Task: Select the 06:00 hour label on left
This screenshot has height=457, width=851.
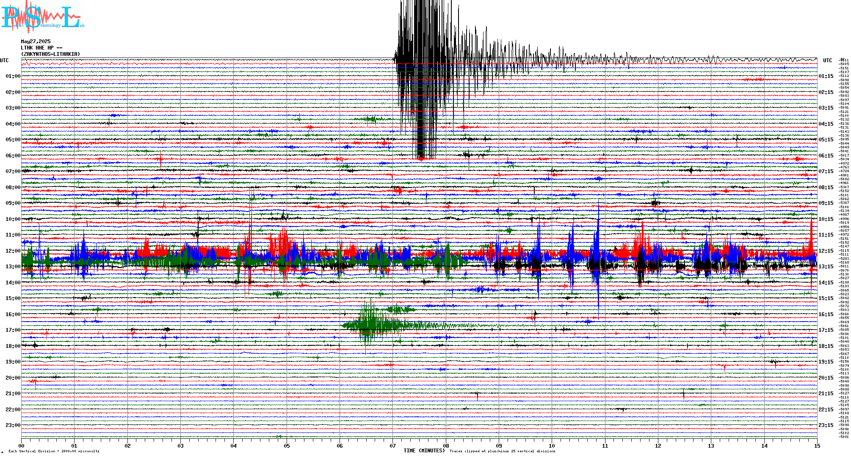Action: (x=13, y=156)
